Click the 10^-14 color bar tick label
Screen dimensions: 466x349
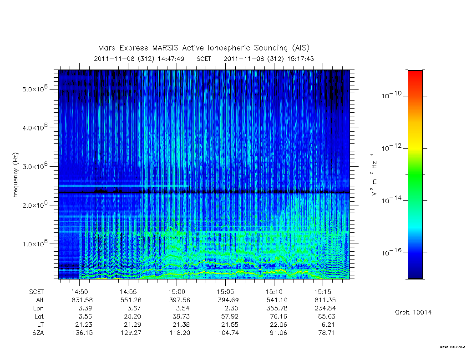(391, 200)
